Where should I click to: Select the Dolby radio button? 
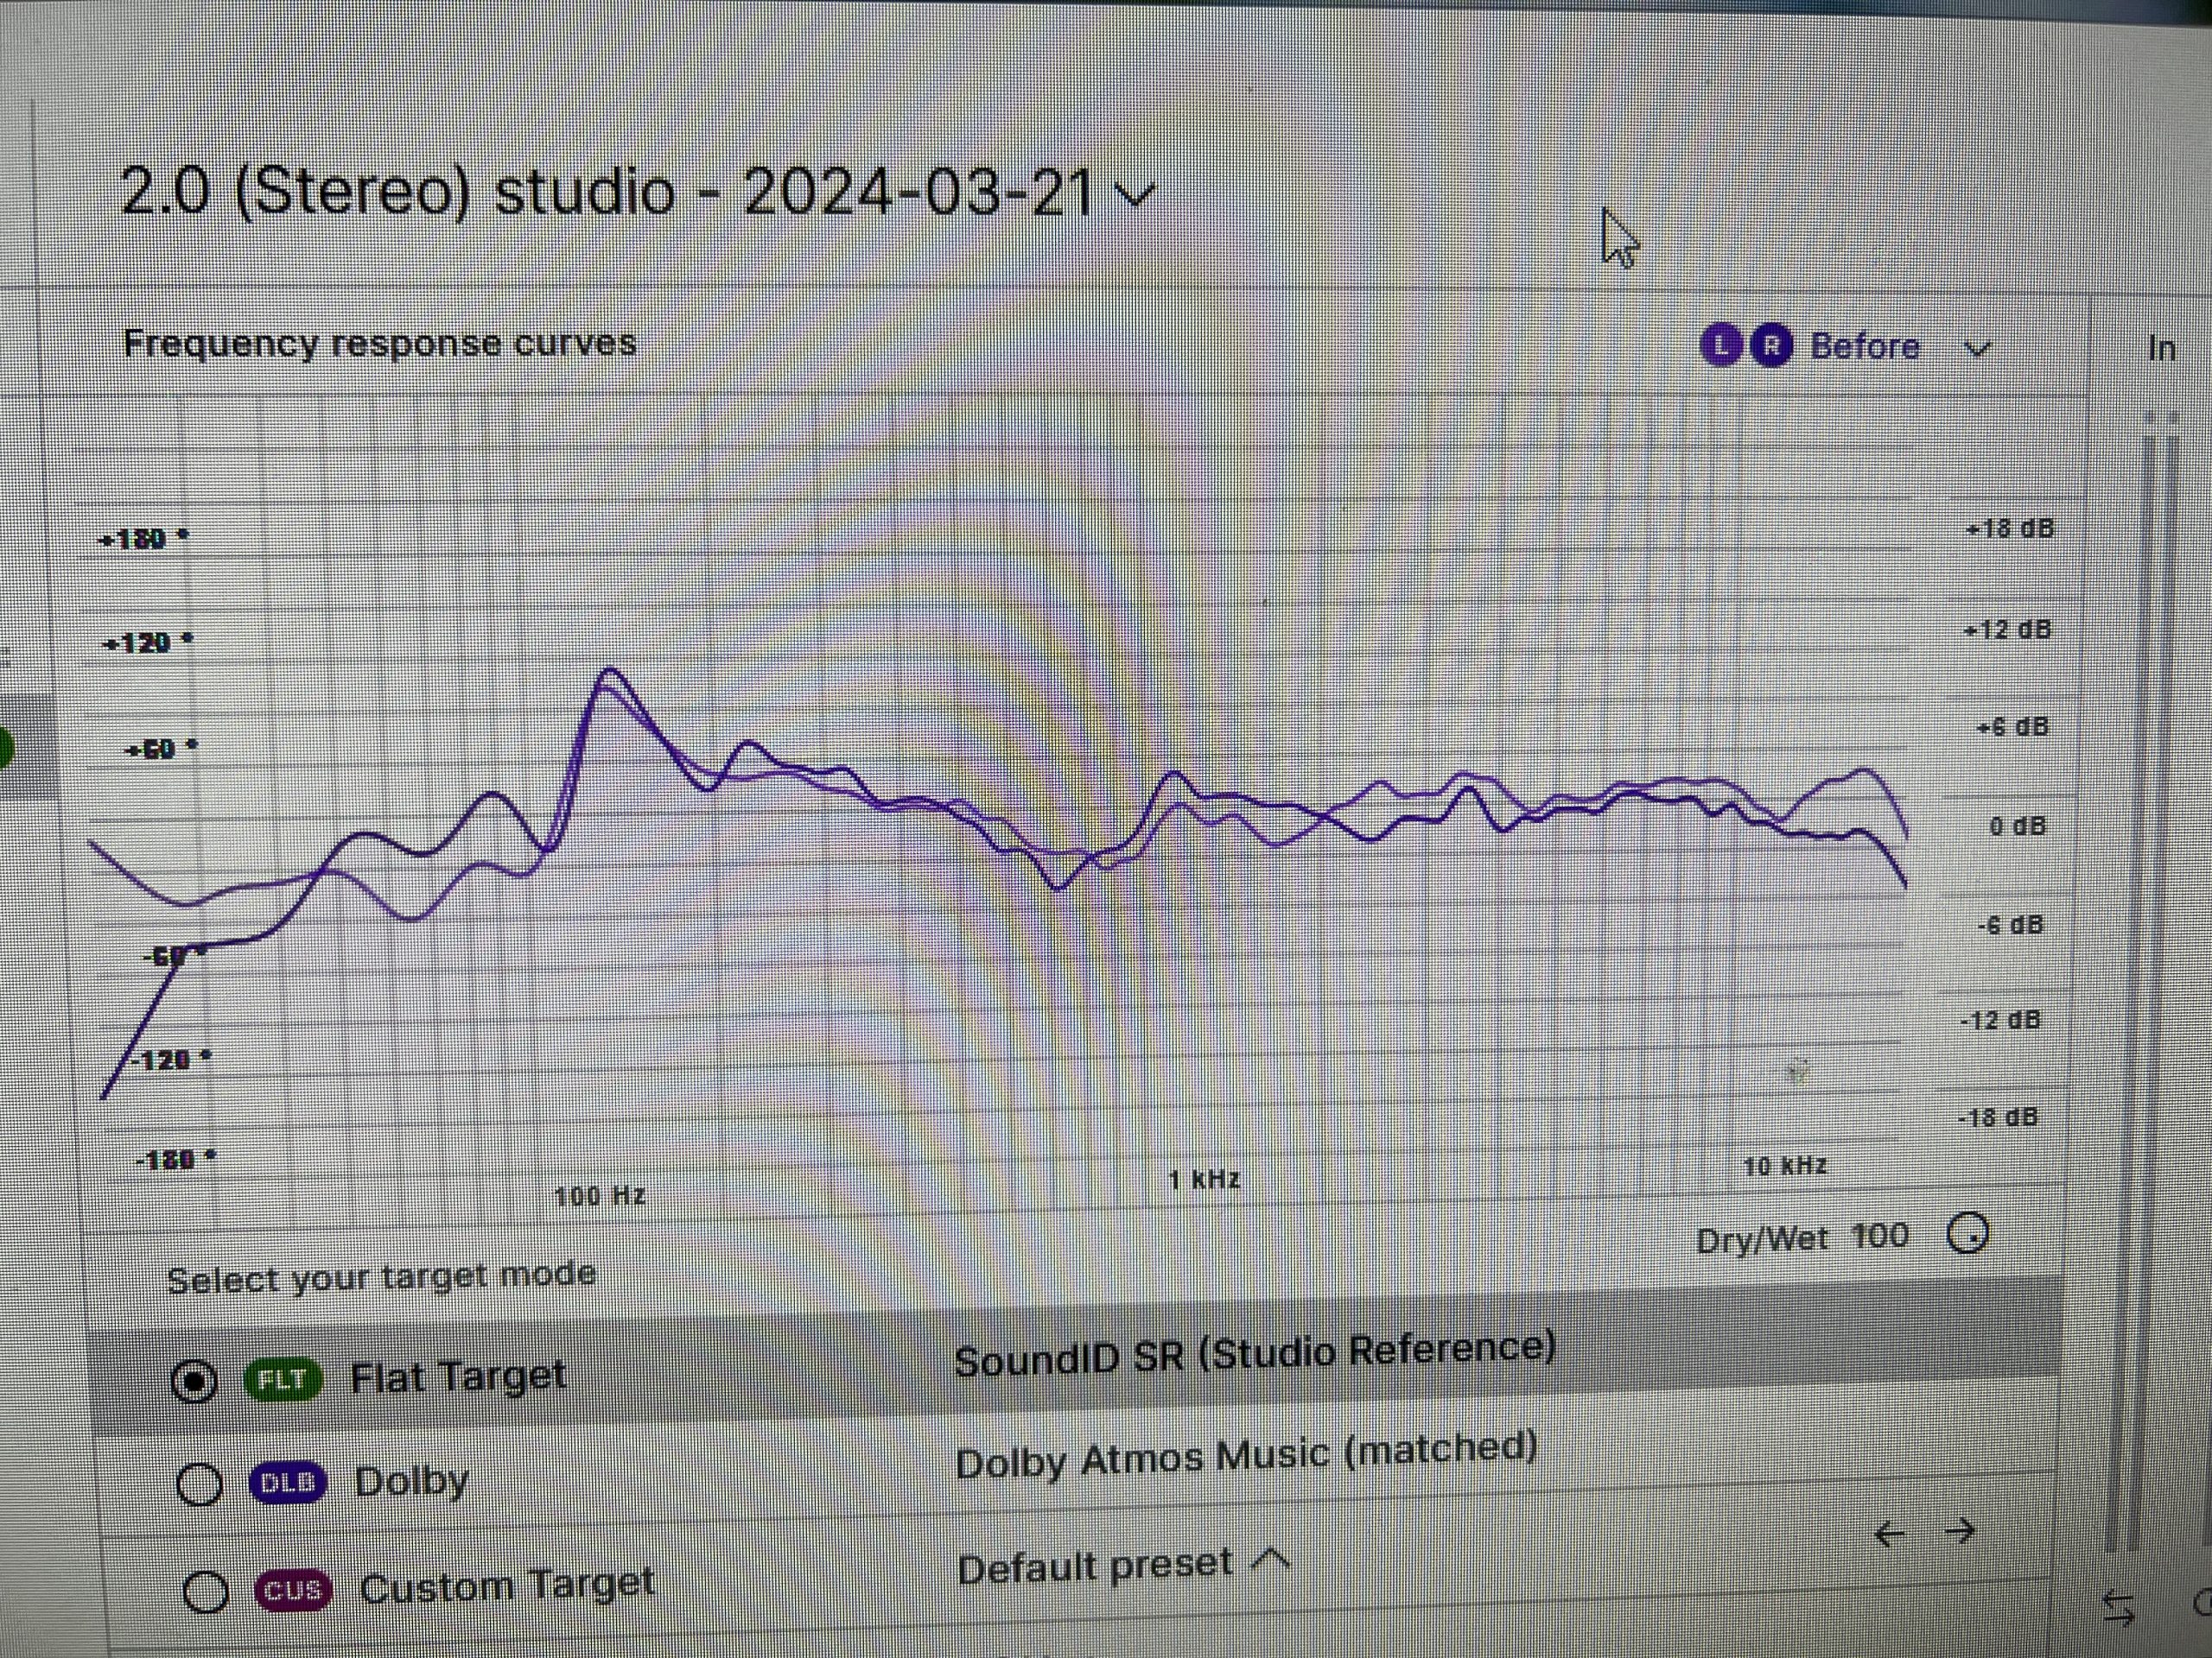pos(199,1484)
